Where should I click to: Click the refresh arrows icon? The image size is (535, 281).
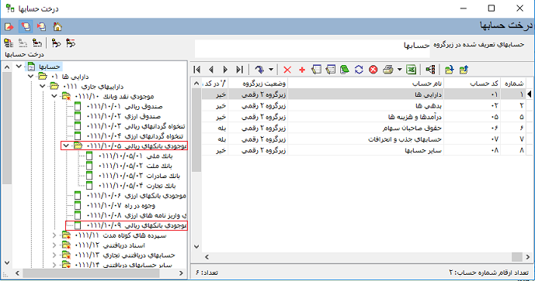coord(359,70)
